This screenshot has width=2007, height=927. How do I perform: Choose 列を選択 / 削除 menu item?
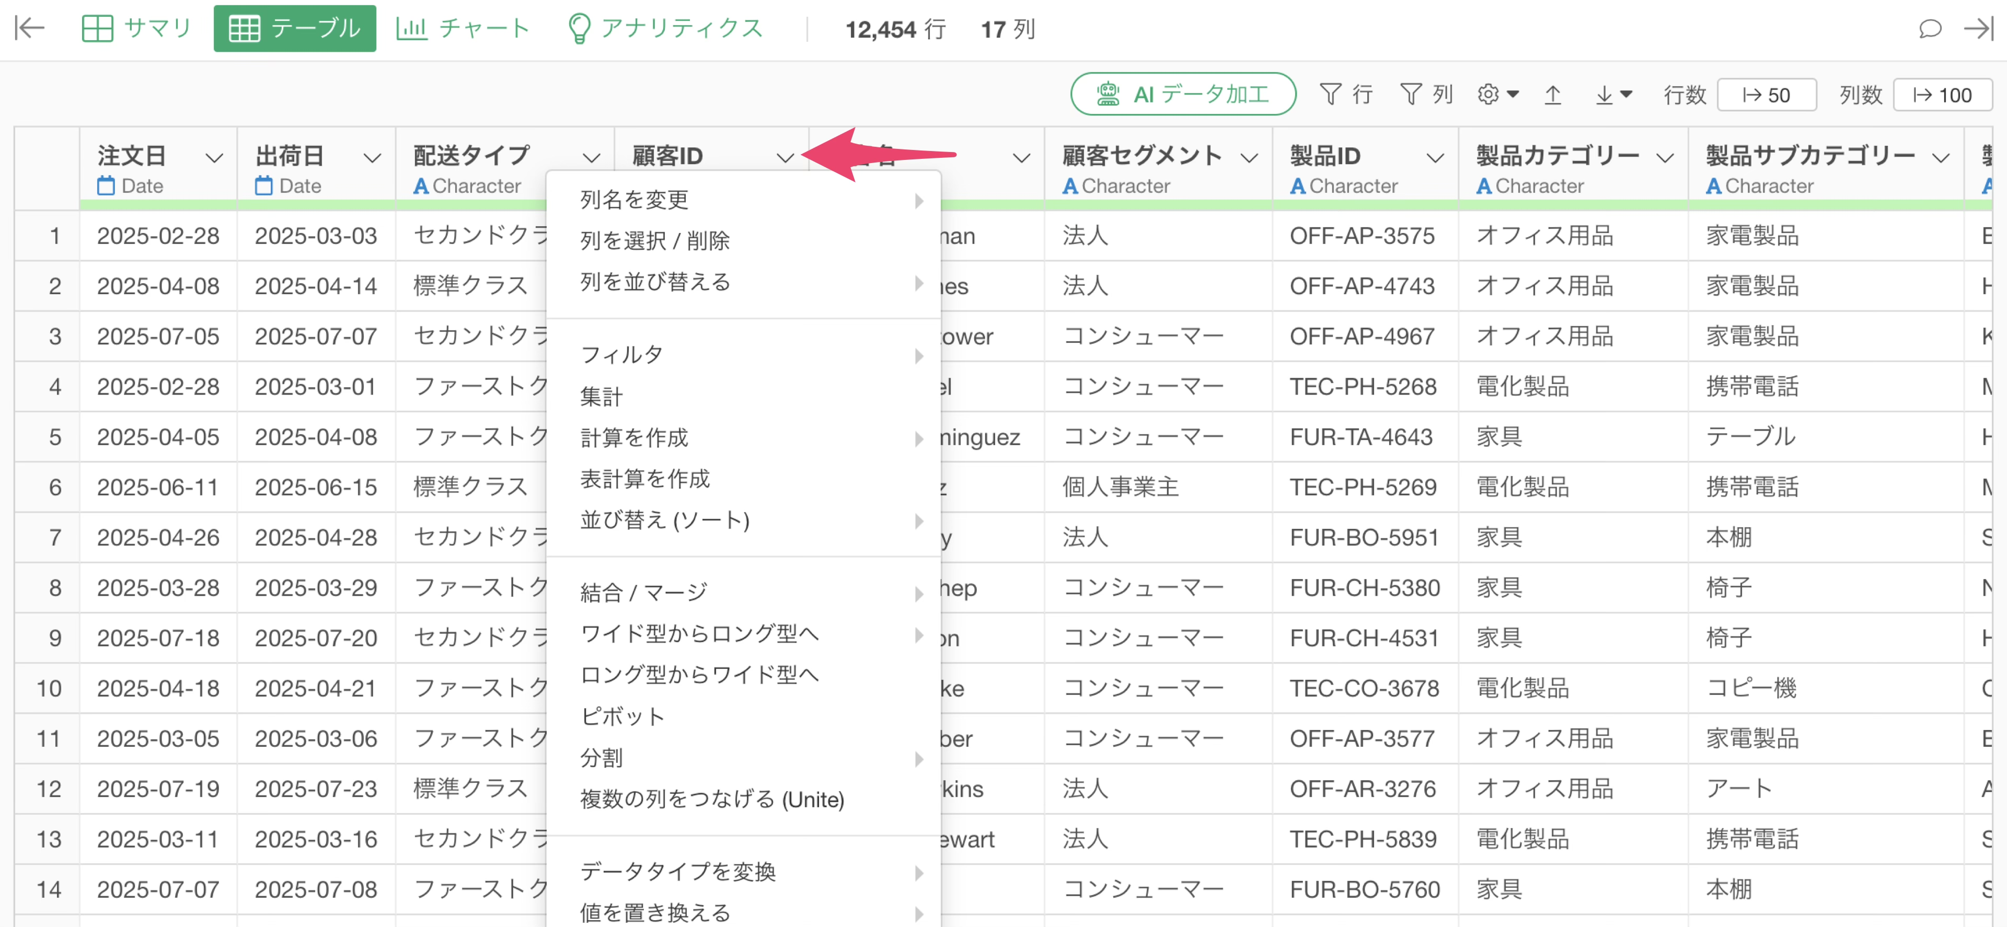[x=744, y=241]
